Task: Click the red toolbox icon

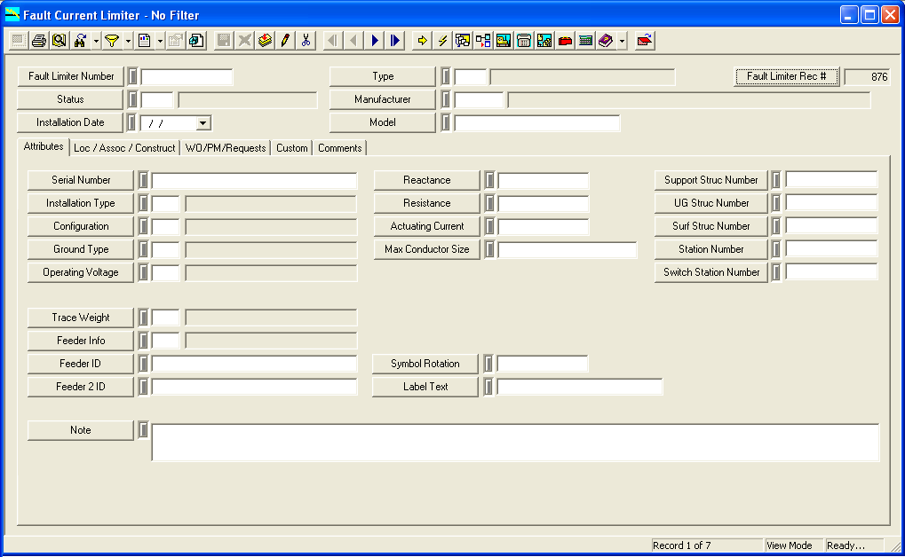Action: click(565, 41)
